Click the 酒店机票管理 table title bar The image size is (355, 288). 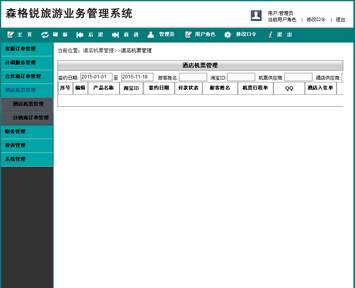click(x=200, y=65)
